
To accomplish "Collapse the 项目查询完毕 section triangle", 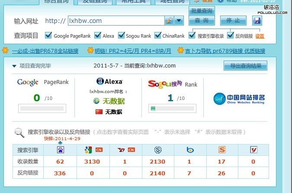I will tap(14, 66).
